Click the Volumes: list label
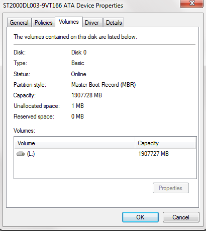Viewport: 206px width, 231px height. (x=24, y=131)
